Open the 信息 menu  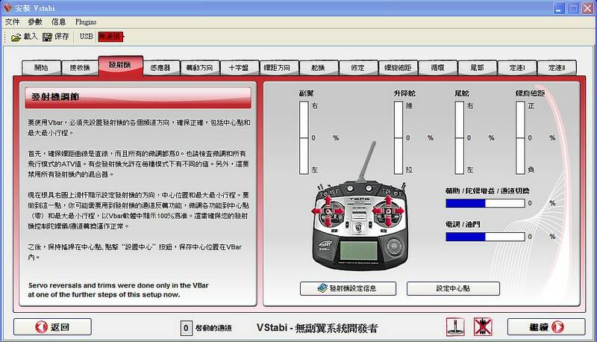click(x=59, y=22)
